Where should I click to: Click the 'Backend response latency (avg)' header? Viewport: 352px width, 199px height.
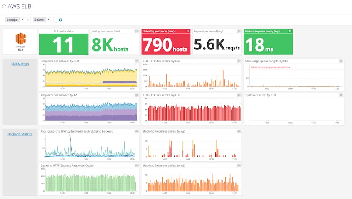(x=262, y=31)
